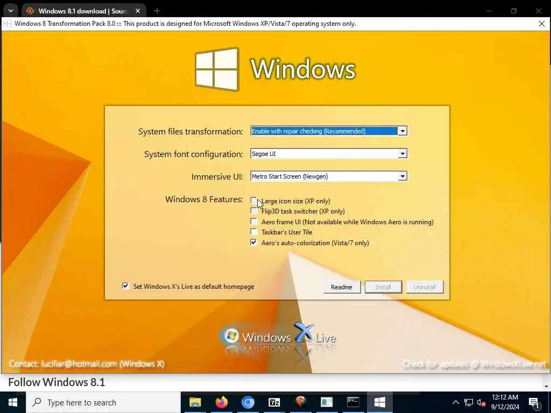Open the command prompt taskbar icon
551x413 pixels.
[353, 402]
